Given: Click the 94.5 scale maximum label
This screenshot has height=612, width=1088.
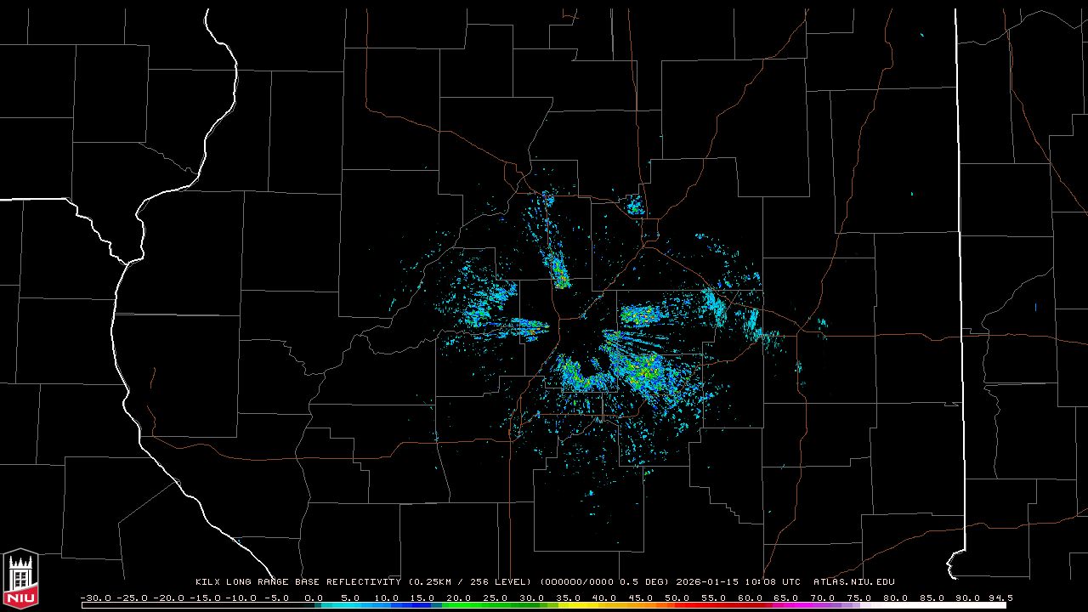Looking at the screenshot, I should [x=1000, y=598].
